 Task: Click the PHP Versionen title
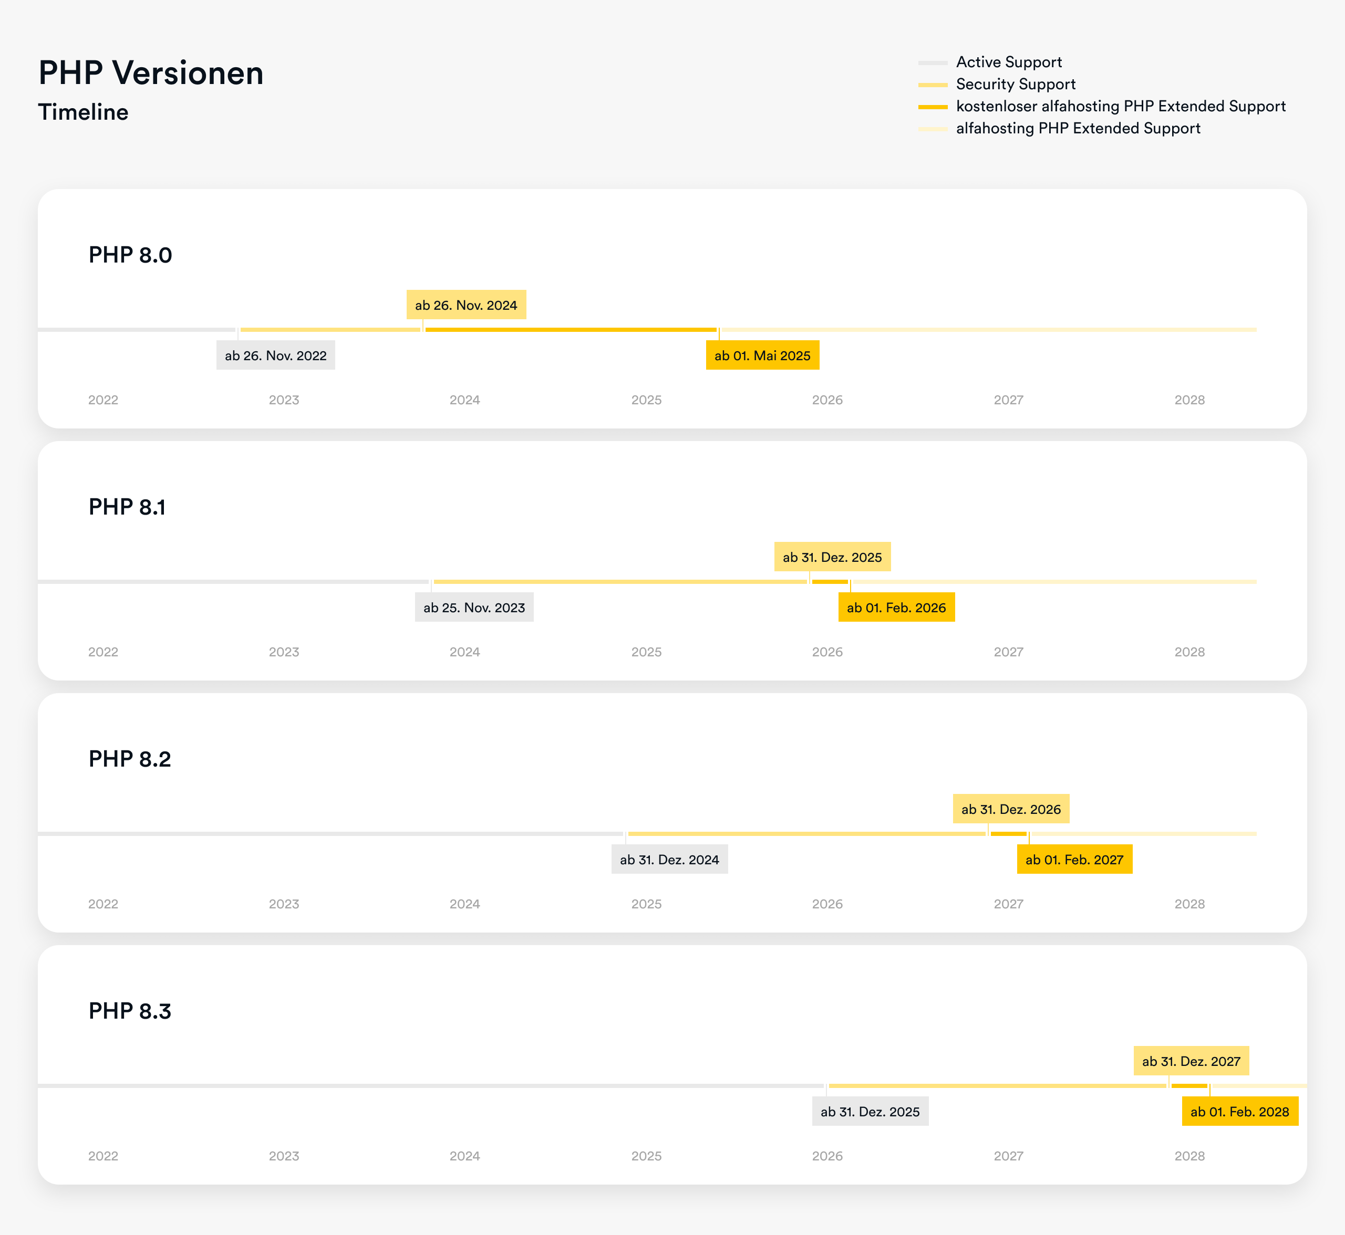tap(151, 73)
